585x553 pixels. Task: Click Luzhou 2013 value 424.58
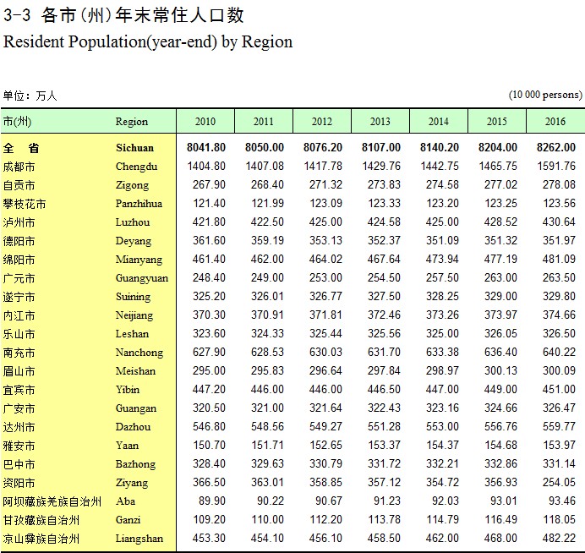[x=384, y=222]
